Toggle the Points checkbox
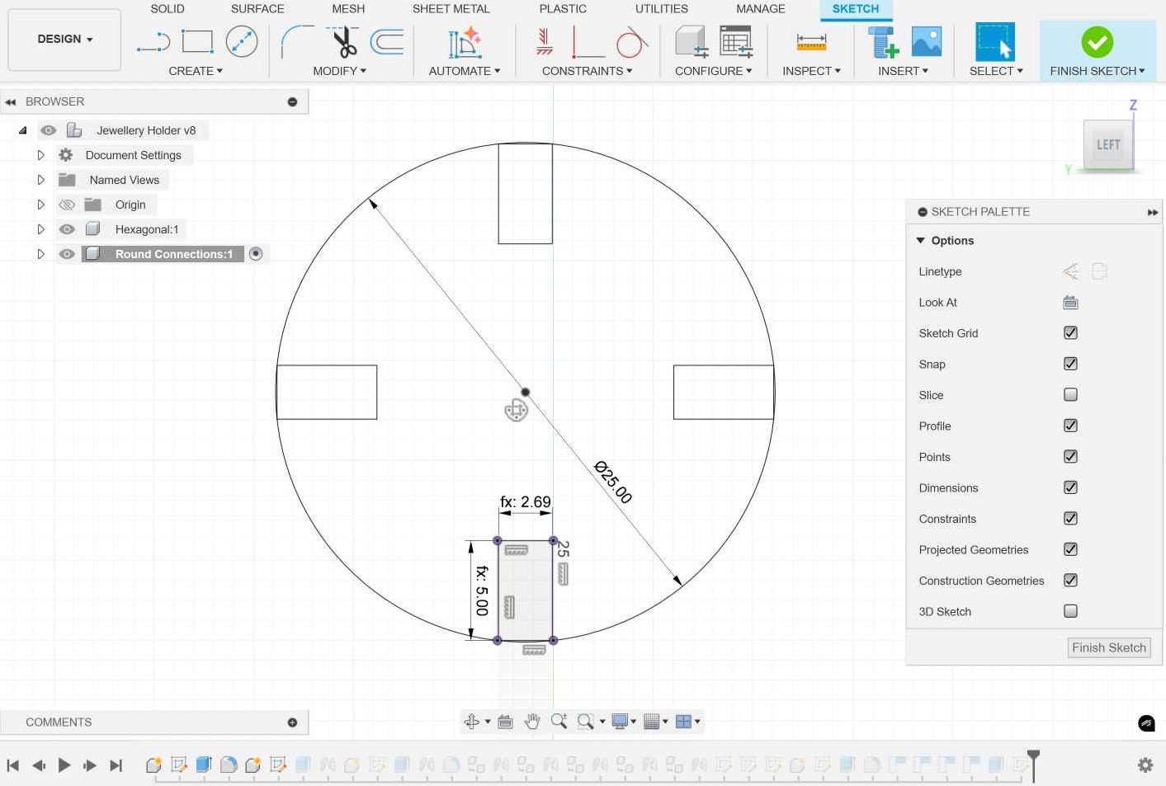 point(1070,457)
